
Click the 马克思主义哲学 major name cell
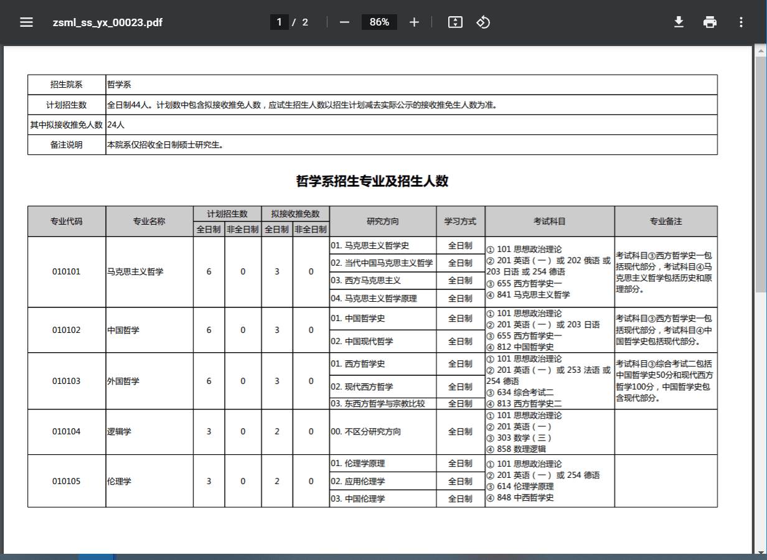point(136,272)
